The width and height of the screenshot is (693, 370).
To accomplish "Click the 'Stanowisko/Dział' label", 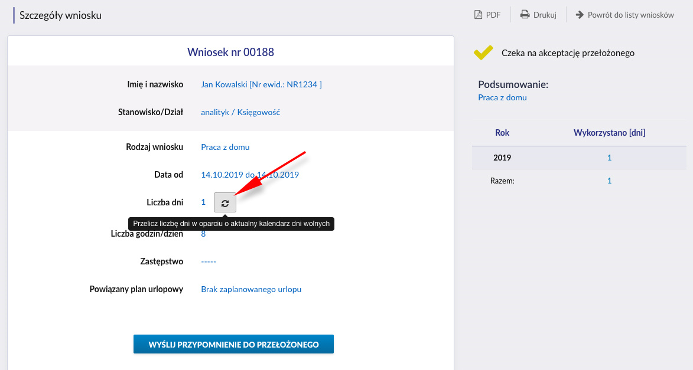I will click(150, 112).
